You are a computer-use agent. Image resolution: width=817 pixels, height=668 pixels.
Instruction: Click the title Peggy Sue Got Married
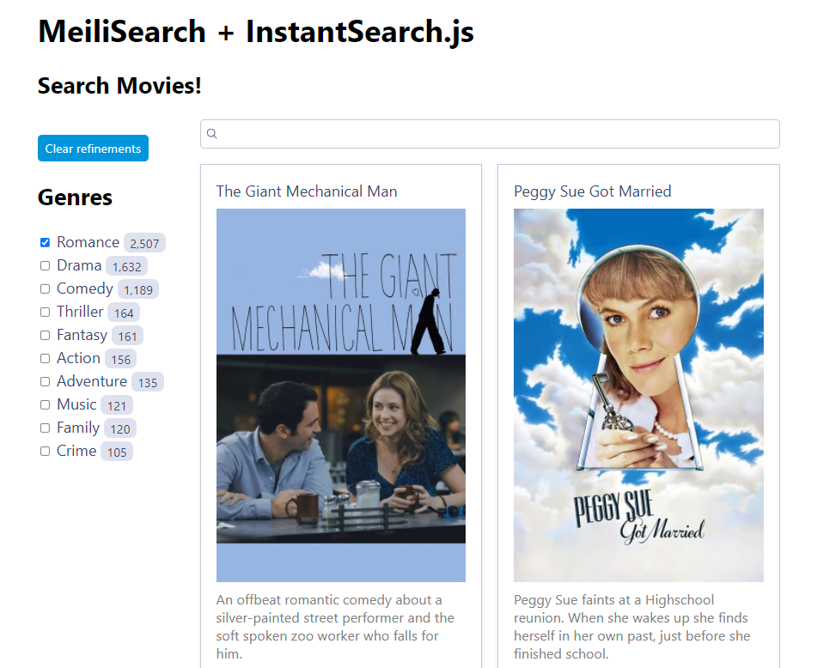tap(593, 191)
